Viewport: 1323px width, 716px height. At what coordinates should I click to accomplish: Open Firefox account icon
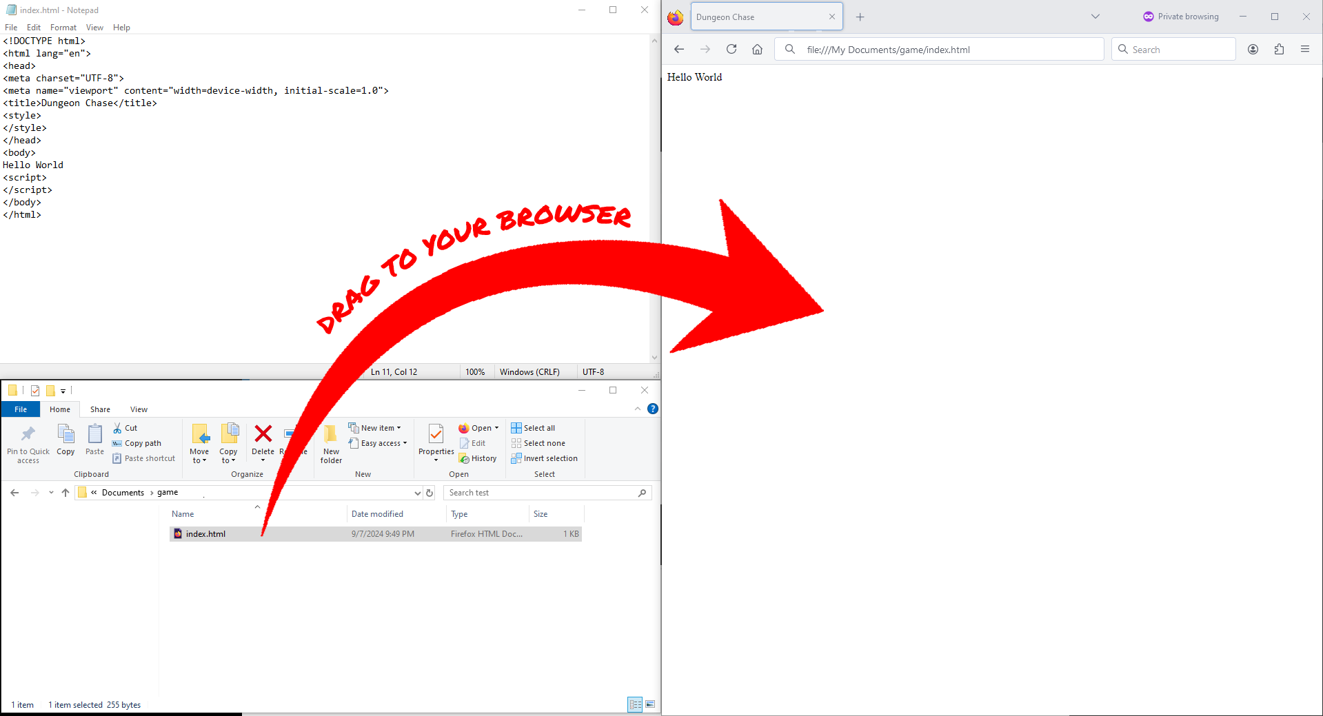1253,49
